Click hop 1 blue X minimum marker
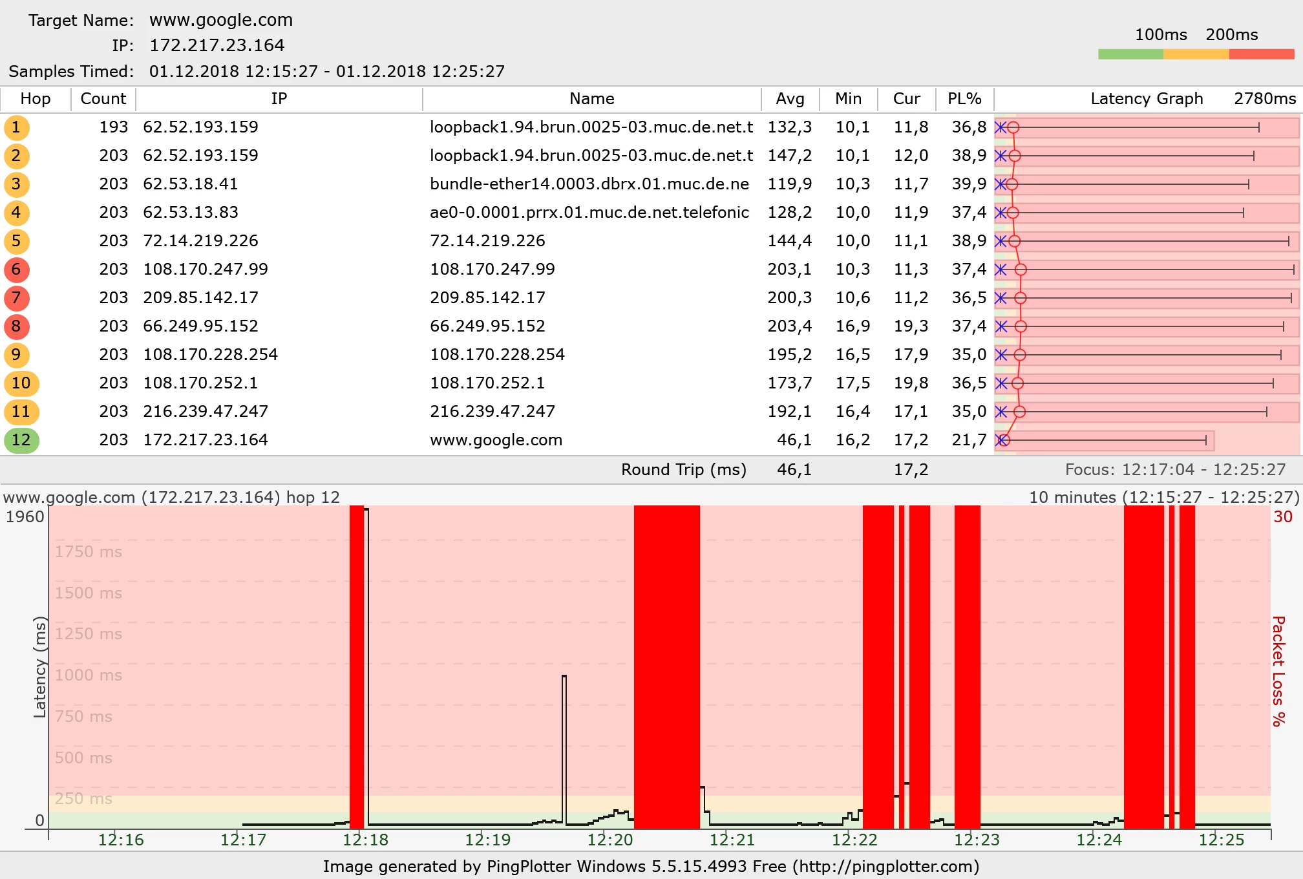Viewport: 1303px width, 879px height. pos(1001,127)
